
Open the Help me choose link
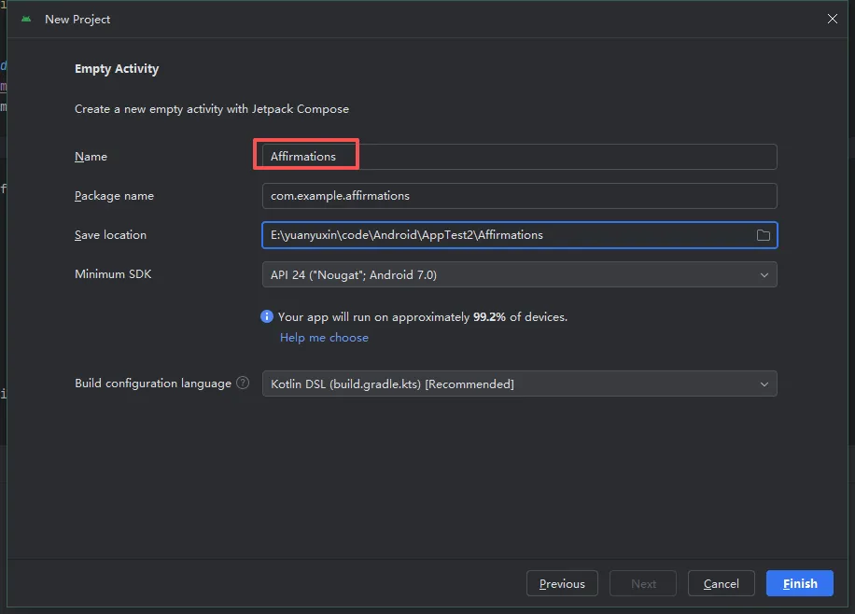[x=324, y=338]
